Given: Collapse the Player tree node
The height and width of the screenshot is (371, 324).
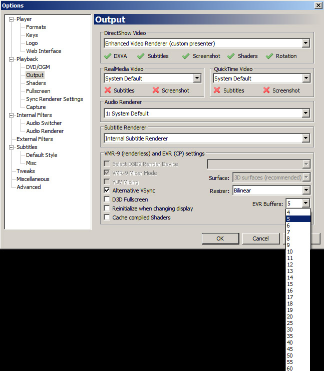Looking at the screenshot, I should point(11,19).
